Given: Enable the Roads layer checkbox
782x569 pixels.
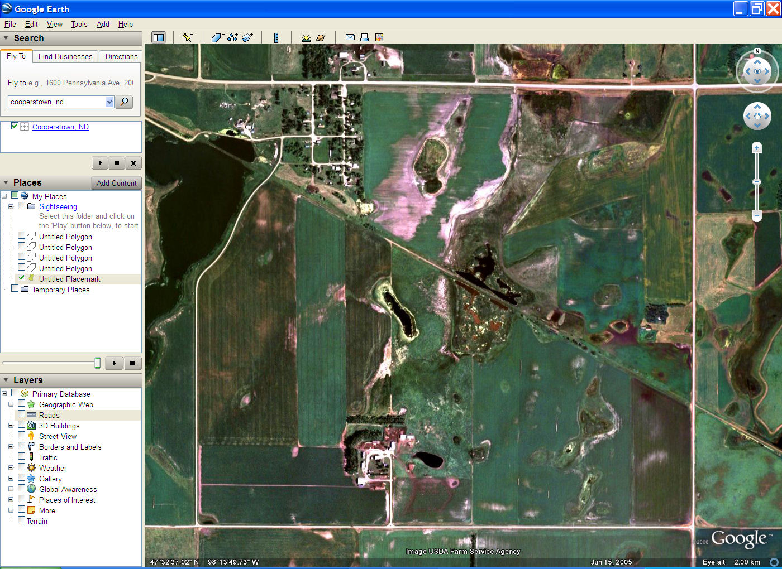Looking at the screenshot, I should (21, 414).
